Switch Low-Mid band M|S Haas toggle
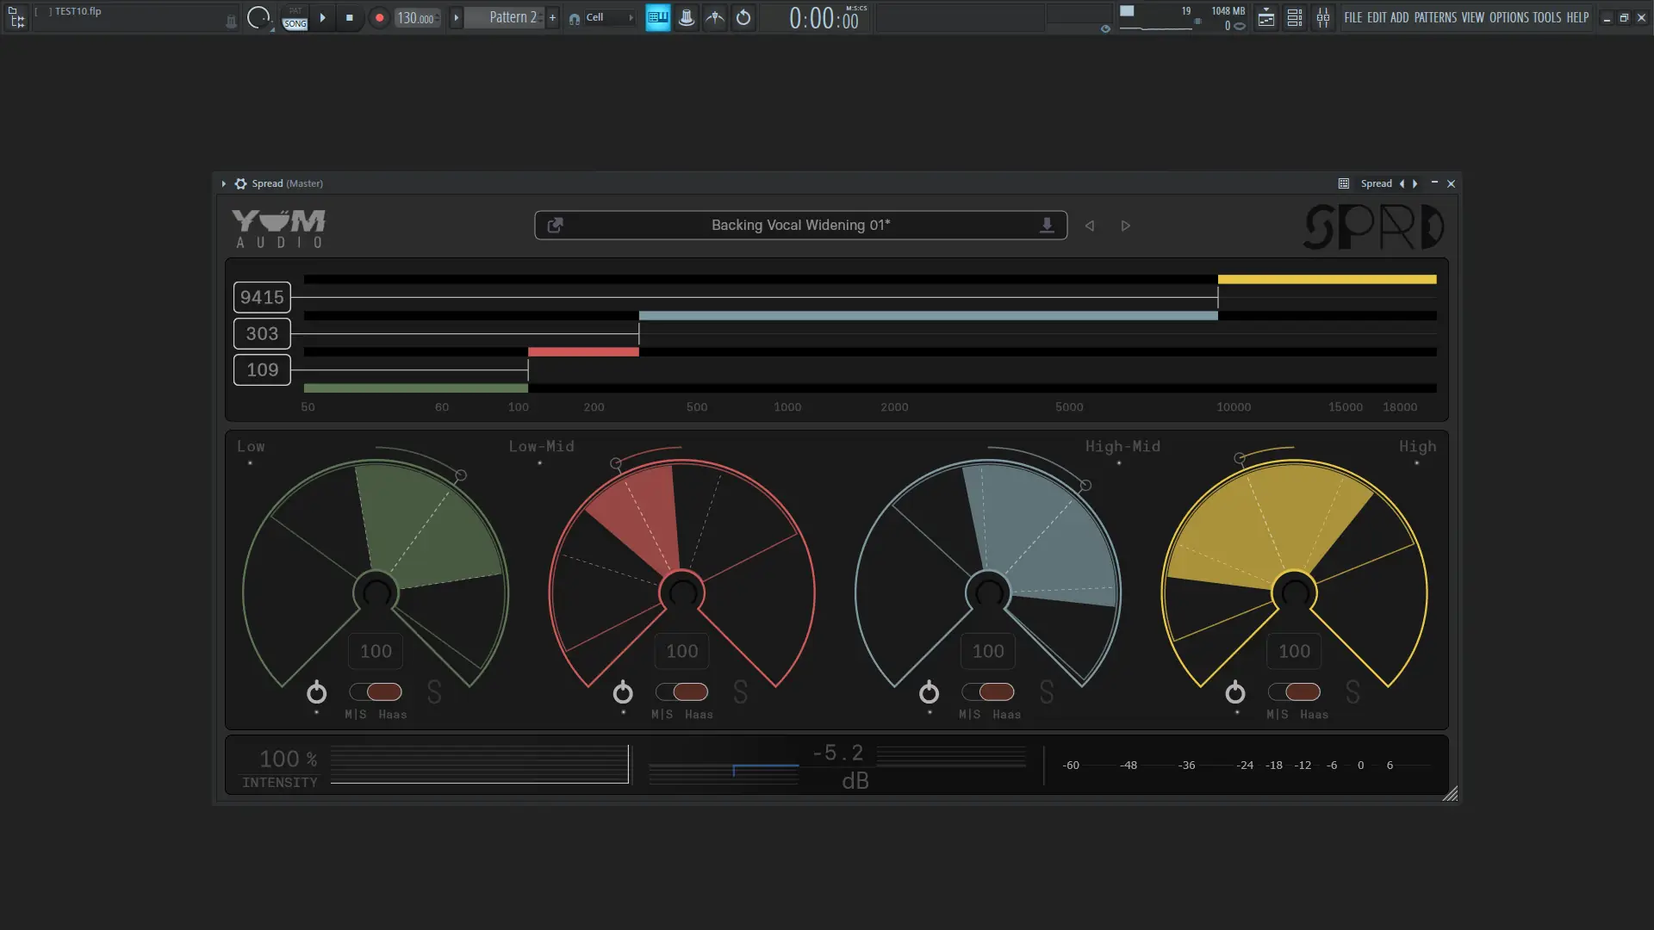This screenshot has height=930, width=1654. point(682,692)
